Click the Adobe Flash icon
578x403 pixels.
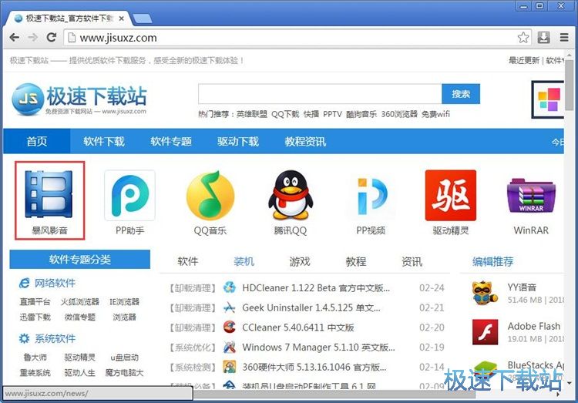(485, 332)
